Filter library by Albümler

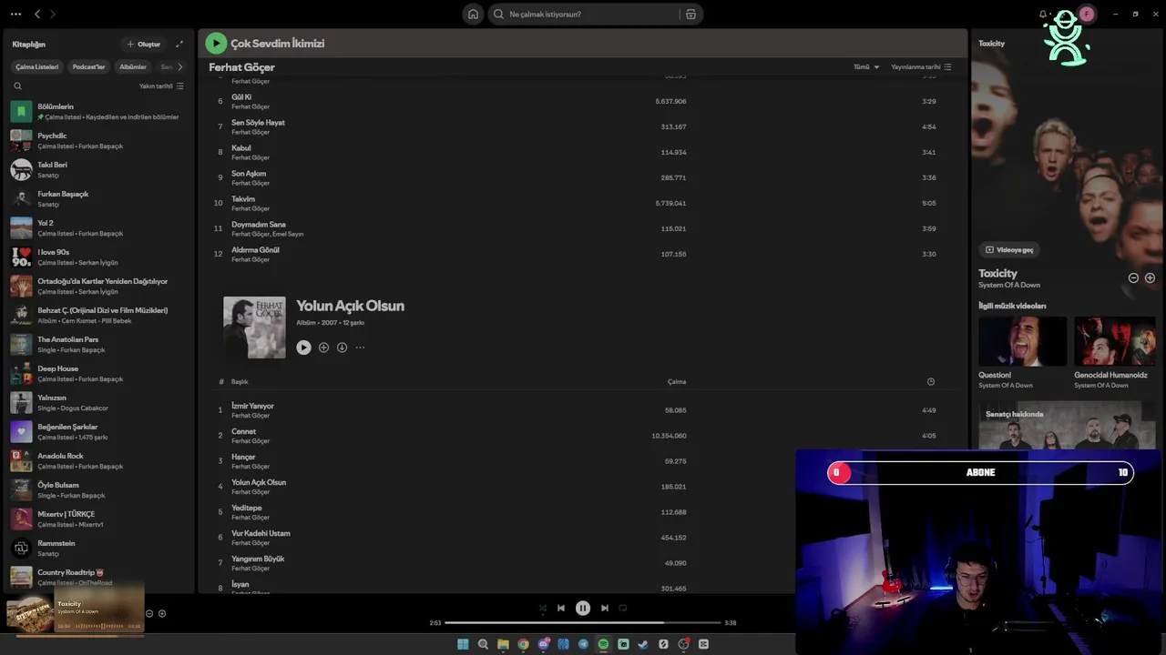pos(133,66)
